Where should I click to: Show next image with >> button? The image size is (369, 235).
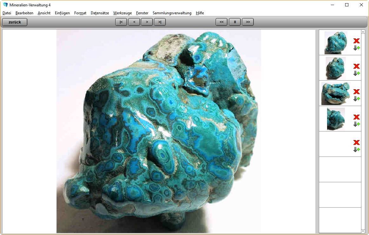point(248,22)
